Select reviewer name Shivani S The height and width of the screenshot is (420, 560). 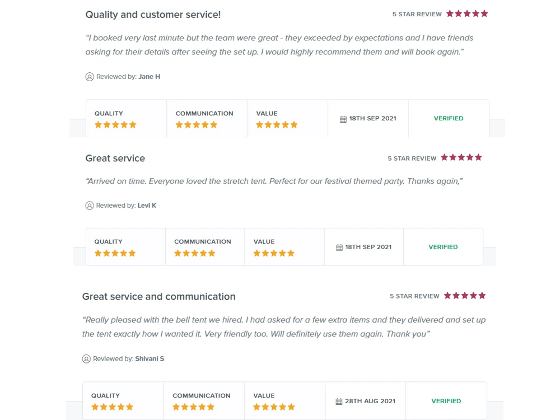pos(150,359)
